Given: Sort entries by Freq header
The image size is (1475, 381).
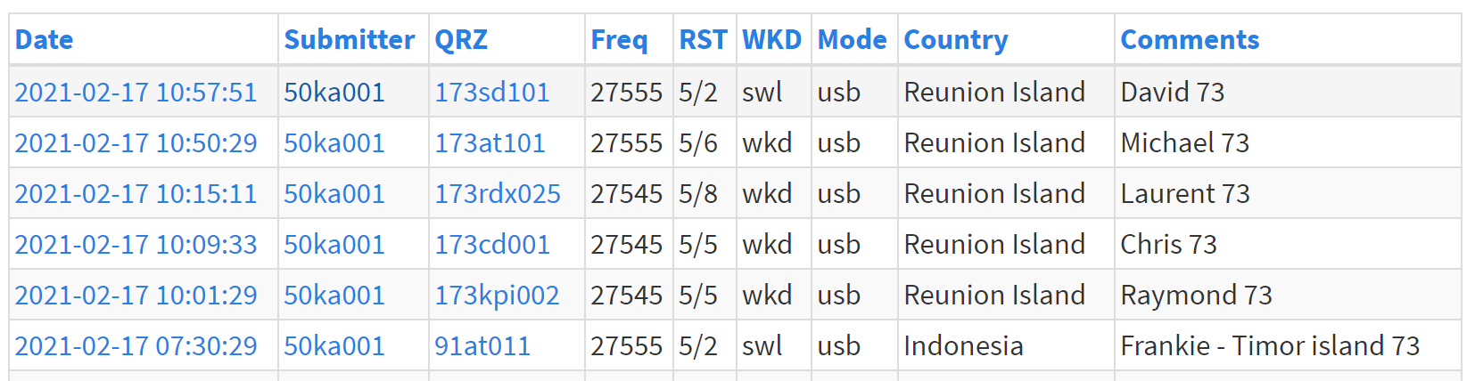Looking at the screenshot, I should point(619,40).
